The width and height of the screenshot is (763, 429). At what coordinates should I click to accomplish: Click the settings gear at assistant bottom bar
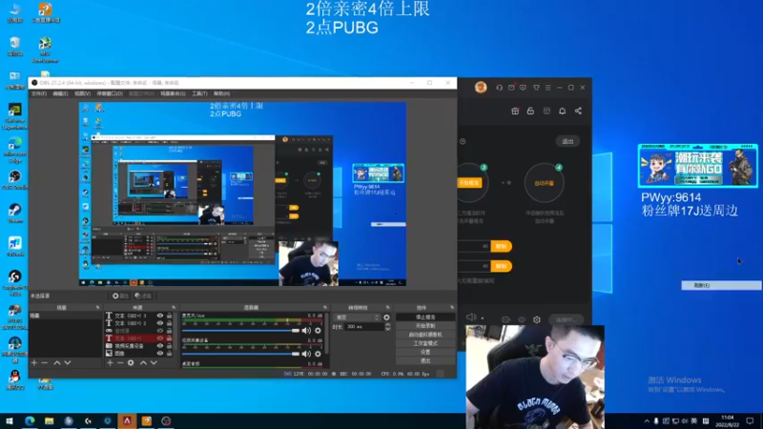tap(537, 319)
